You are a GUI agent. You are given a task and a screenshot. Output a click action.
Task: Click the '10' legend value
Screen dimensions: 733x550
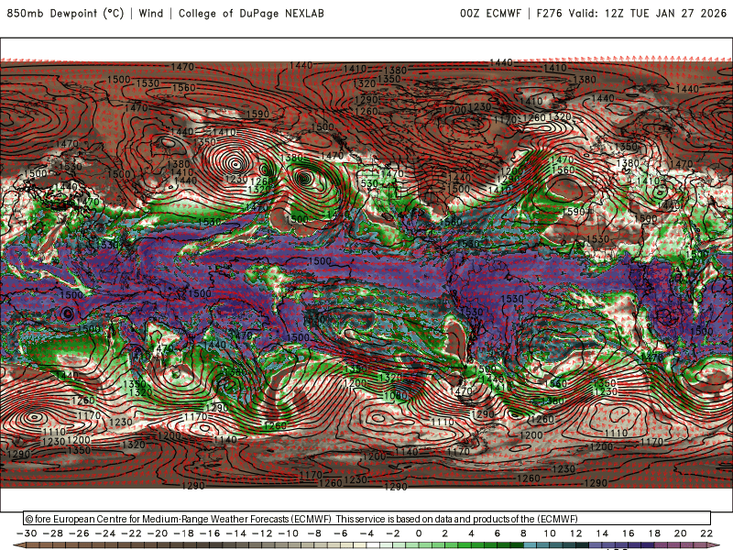[x=550, y=533]
